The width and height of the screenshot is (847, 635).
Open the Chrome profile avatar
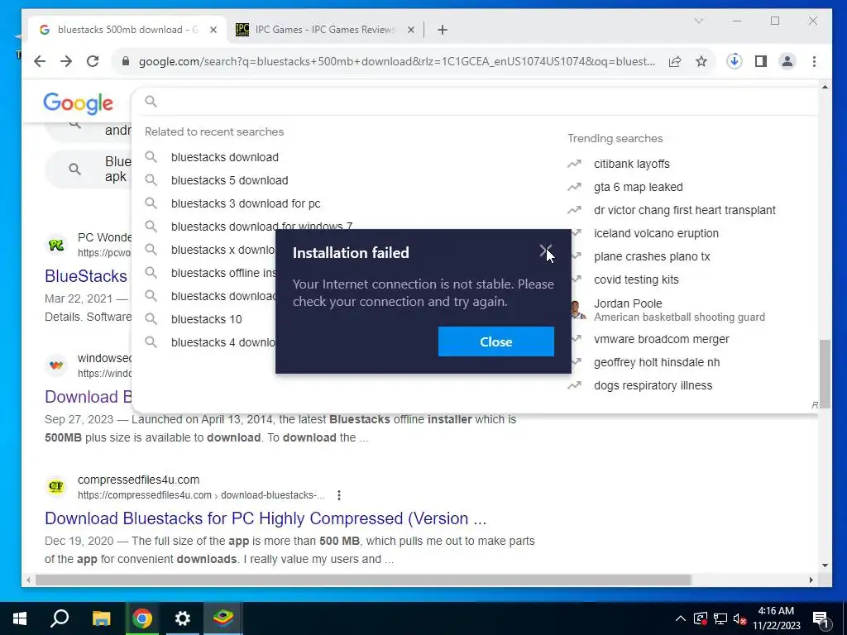(x=787, y=61)
